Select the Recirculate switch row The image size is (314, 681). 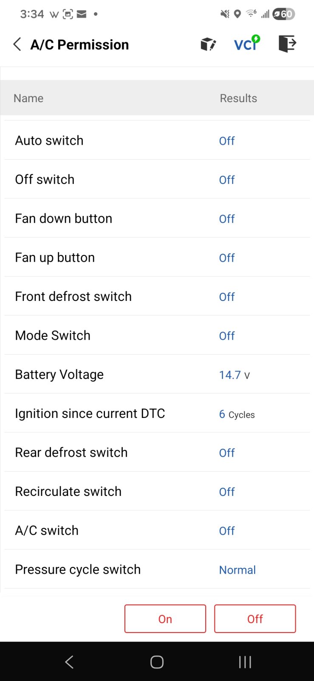[x=157, y=491]
